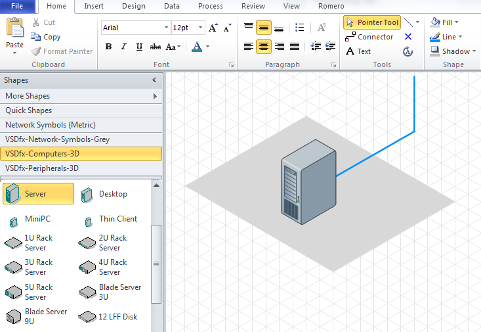Toggle Bold formatting
481x332 pixels.
[108, 47]
